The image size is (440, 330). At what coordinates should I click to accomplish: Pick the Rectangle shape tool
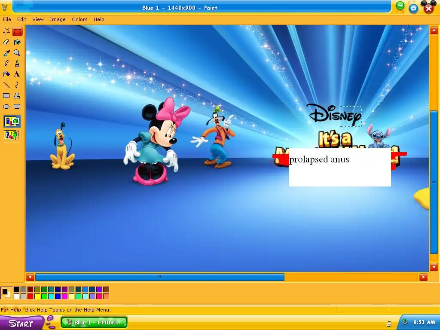pyautogui.click(x=6, y=96)
